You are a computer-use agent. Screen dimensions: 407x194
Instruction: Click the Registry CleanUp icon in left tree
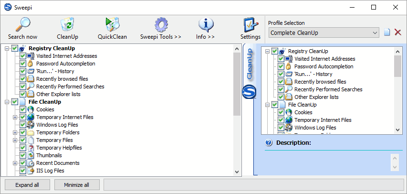22,48
